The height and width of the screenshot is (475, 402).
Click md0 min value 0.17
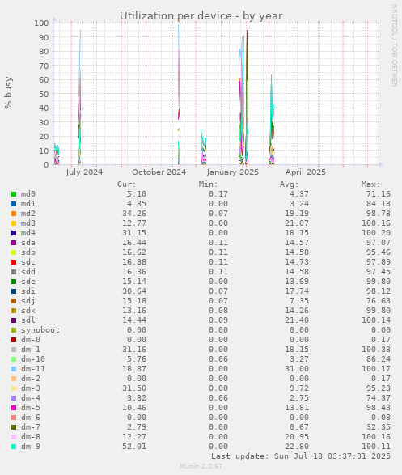point(218,194)
